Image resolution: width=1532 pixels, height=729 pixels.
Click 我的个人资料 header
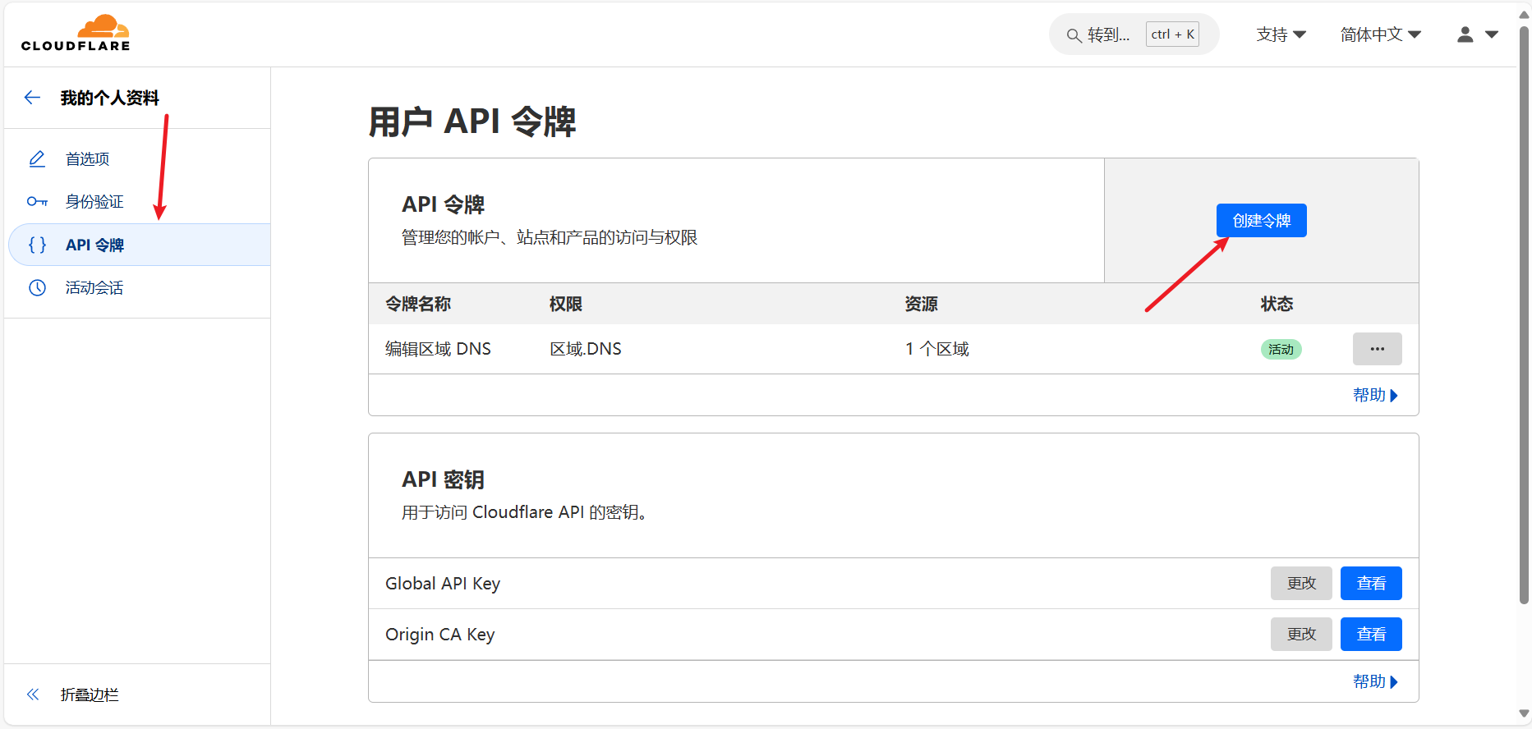coord(109,98)
